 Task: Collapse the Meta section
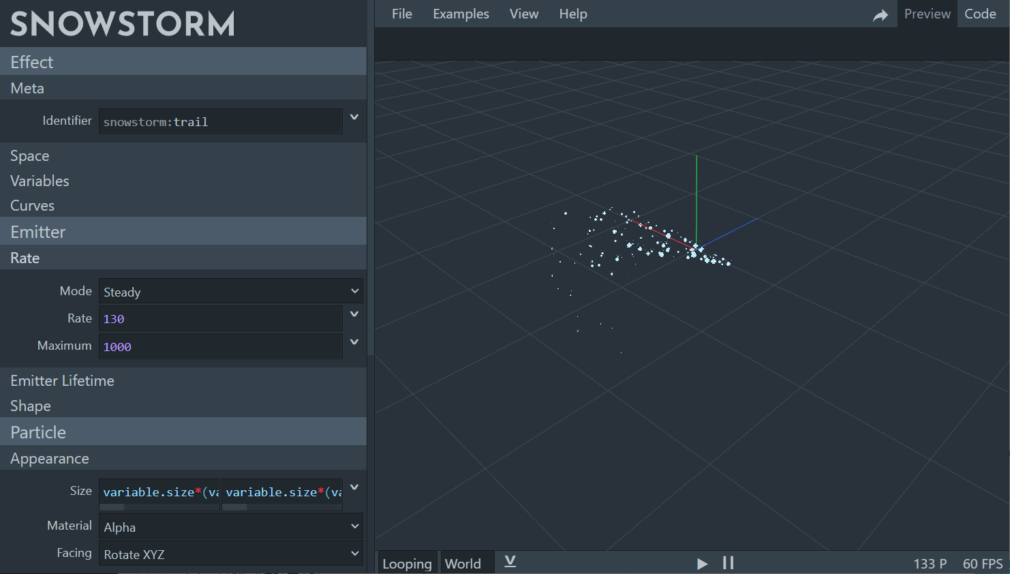pos(183,88)
